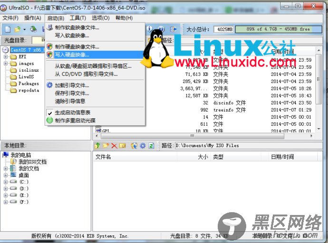Viewport: 328px width, 243px height.
Task: Choose 清除引导信息 menu entry
Action: 95,101
